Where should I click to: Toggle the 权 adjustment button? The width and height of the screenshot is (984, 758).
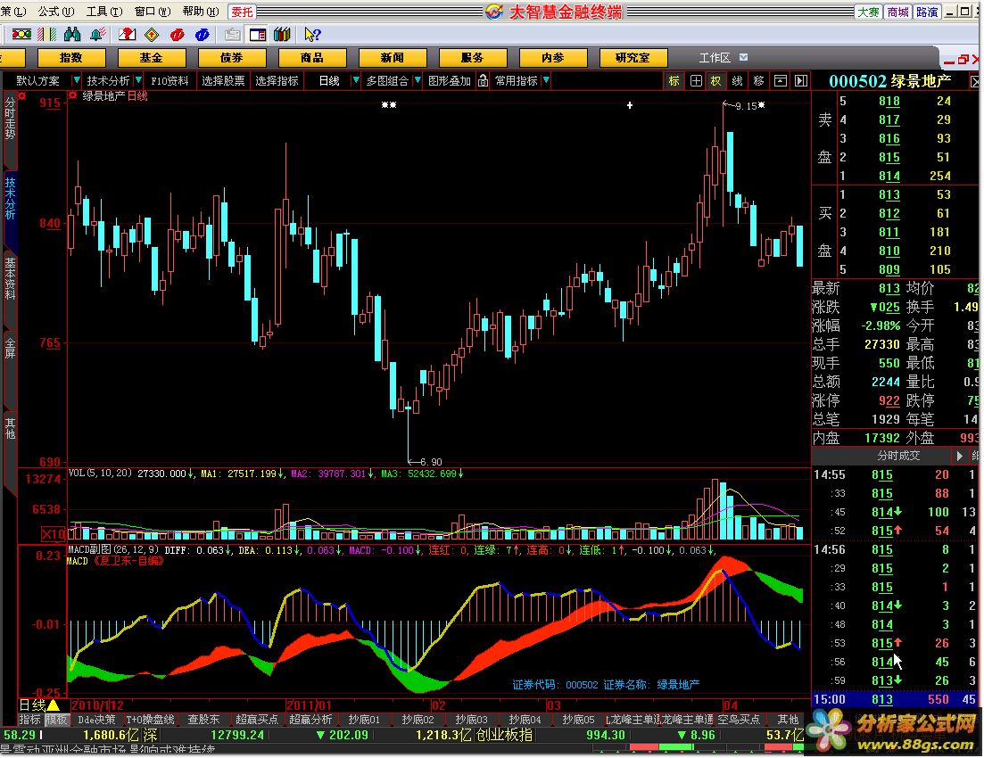(716, 80)
